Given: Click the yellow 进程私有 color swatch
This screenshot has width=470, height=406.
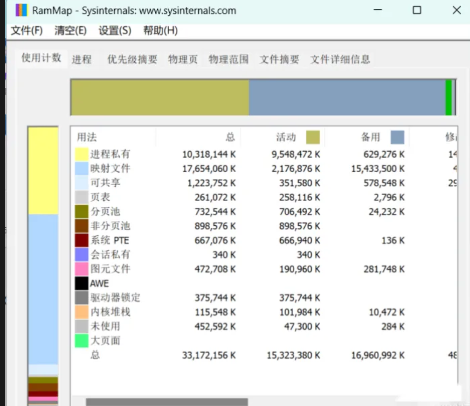Looking at the screenshot, I should click(x=81, y=154).
